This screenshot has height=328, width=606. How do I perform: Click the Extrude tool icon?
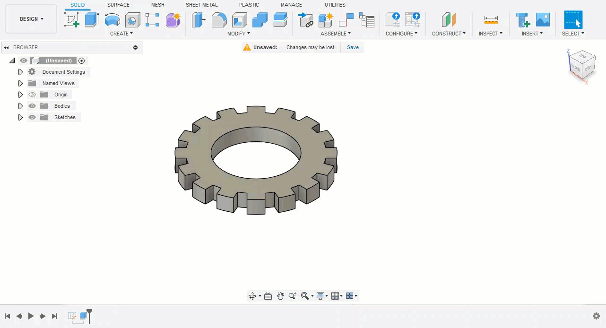[x=92, y=20]
